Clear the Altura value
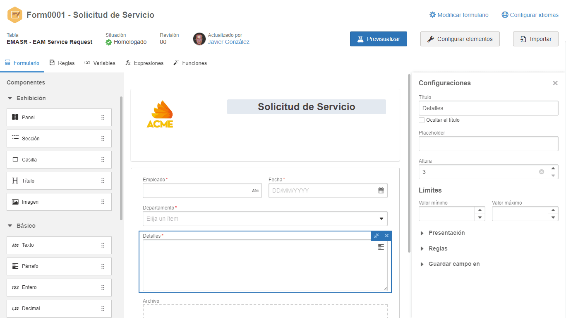Viewport: 566px width, 318px height. coord(542,172)
